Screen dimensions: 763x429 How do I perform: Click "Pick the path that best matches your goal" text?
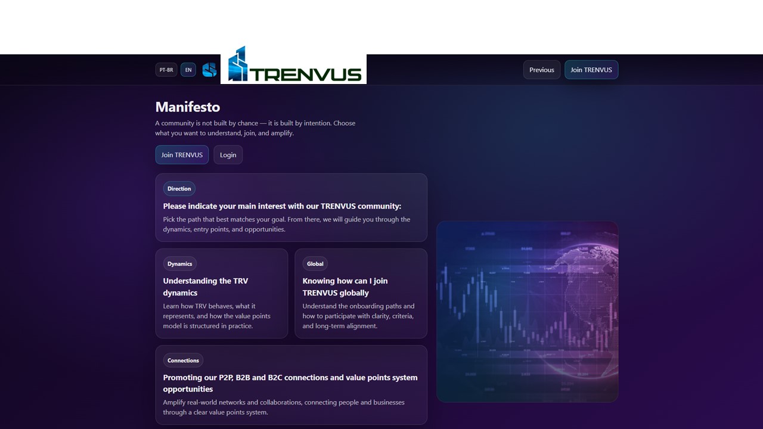287,224
